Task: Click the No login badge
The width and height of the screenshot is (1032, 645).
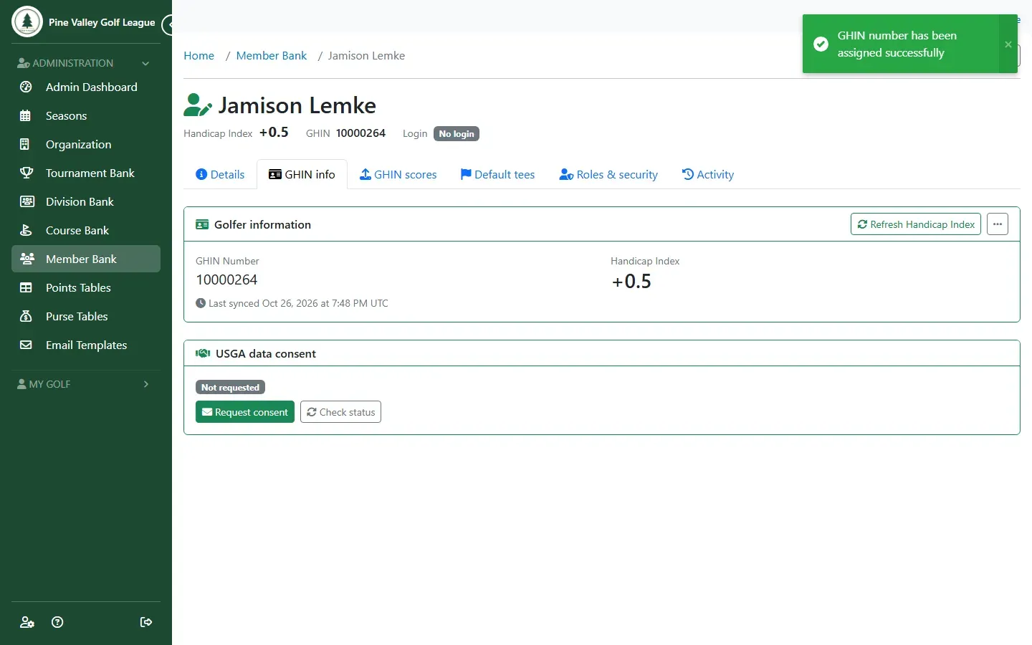Action: [457, 134]
